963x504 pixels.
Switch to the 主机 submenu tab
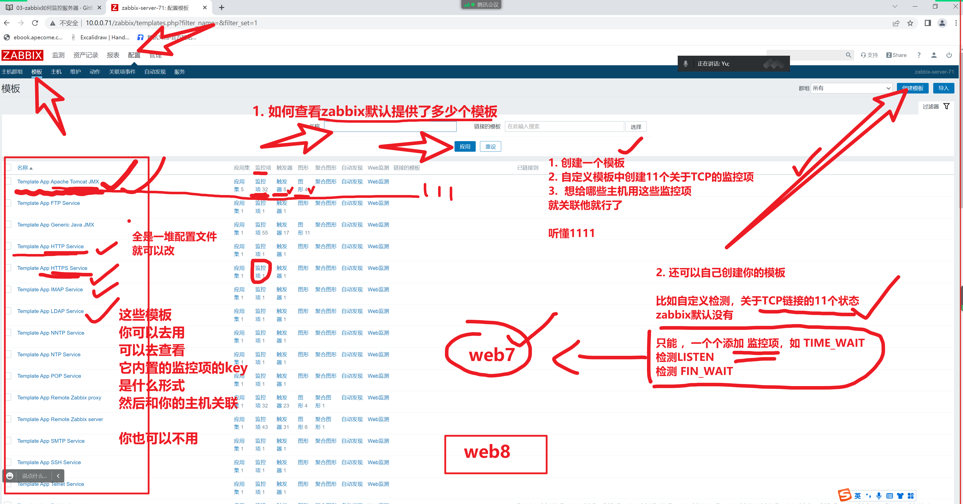click(56, 72)
